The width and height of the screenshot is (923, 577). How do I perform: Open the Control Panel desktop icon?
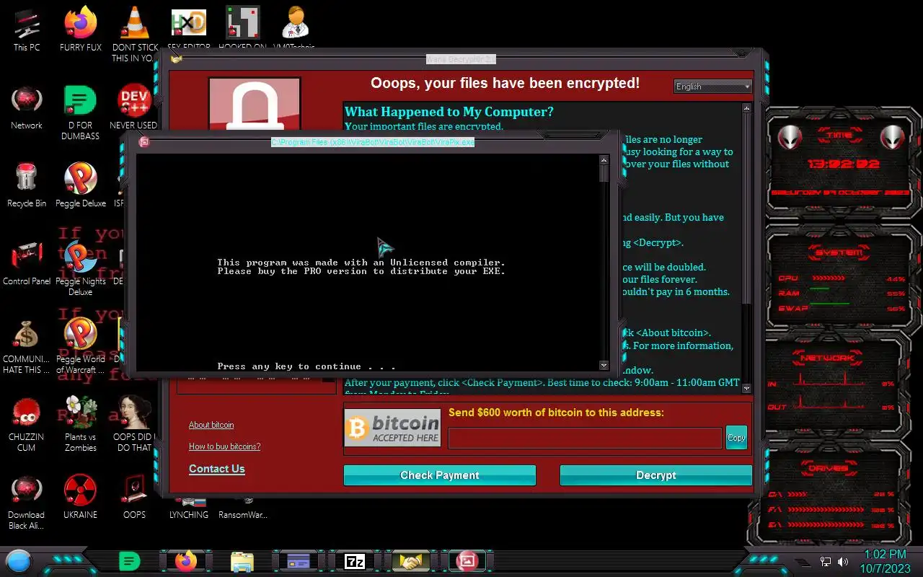coord(27,263)
